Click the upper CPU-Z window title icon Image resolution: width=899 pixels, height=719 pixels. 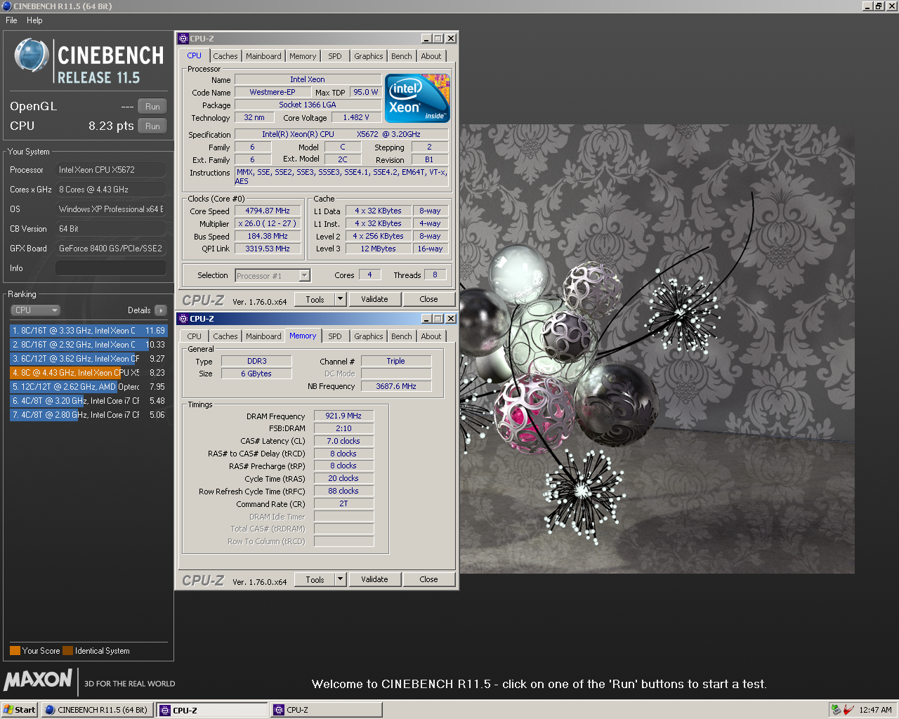183,39
